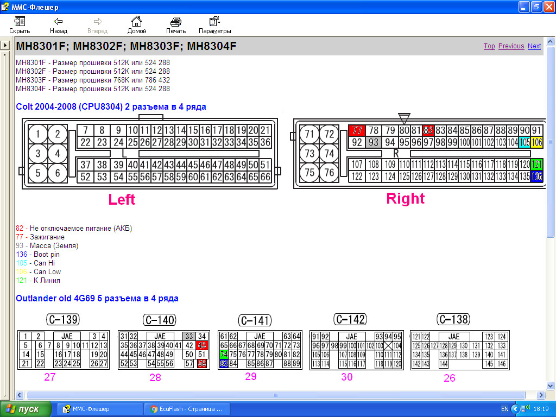Image resolution: width=556 pixels, height=417 pixels.
Task: Click gray pin 93 in Right connector
Action: (374, 142)
